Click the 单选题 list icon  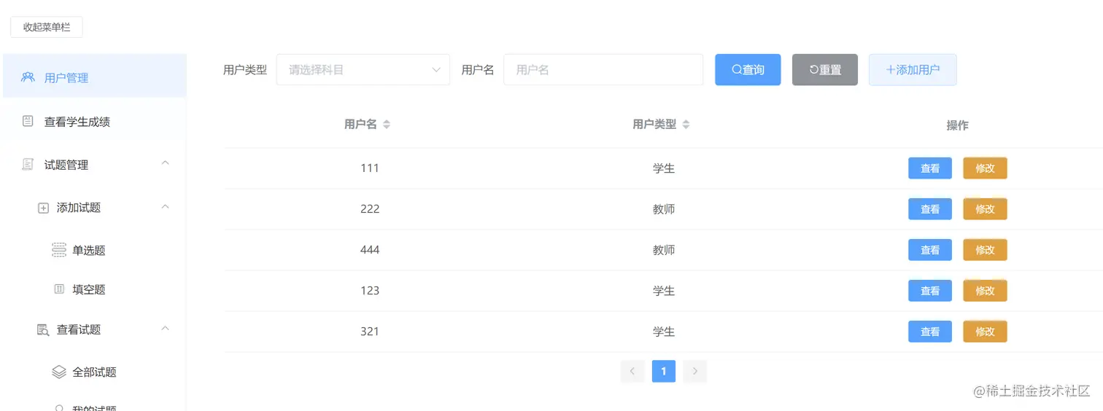[x=59, y=250]
